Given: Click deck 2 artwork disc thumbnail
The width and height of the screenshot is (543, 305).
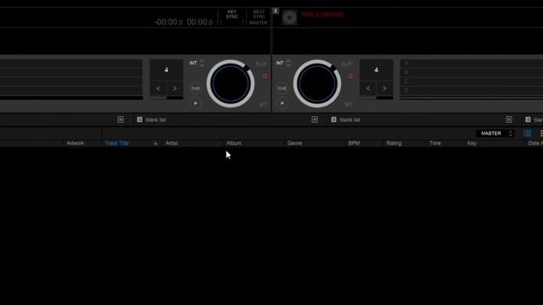Looking at the screenshot, I should pos(289,18).
